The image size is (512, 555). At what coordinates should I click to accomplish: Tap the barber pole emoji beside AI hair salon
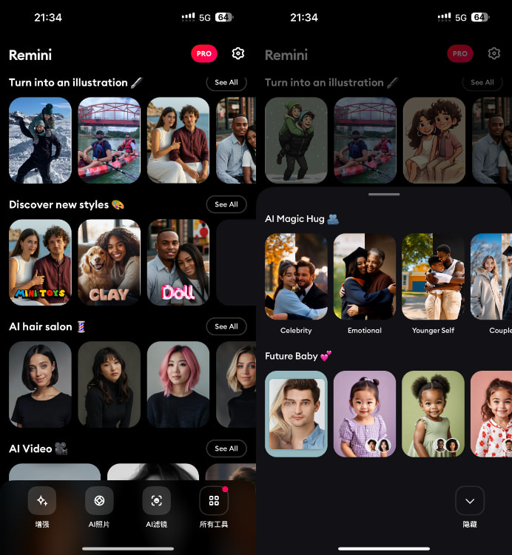(81, 326)
